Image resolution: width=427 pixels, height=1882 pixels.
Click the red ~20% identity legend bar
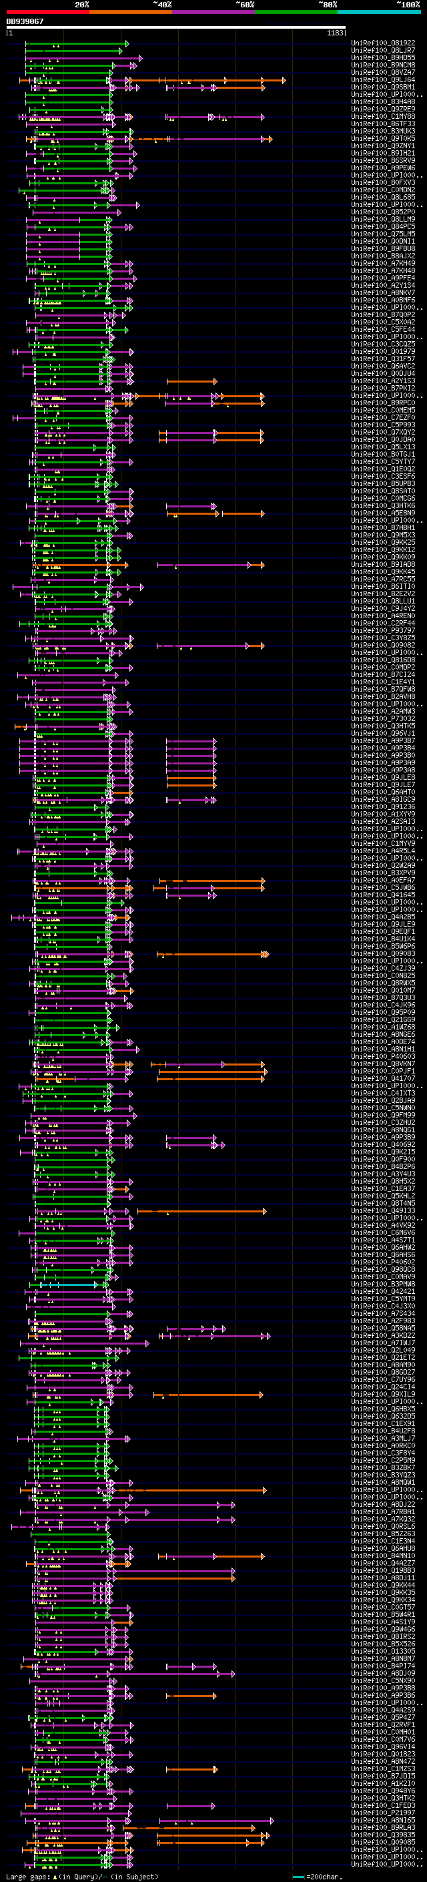47,12
